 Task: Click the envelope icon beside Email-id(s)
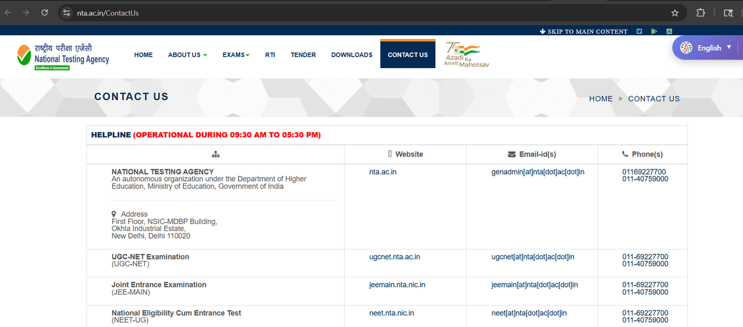point(511,154)
